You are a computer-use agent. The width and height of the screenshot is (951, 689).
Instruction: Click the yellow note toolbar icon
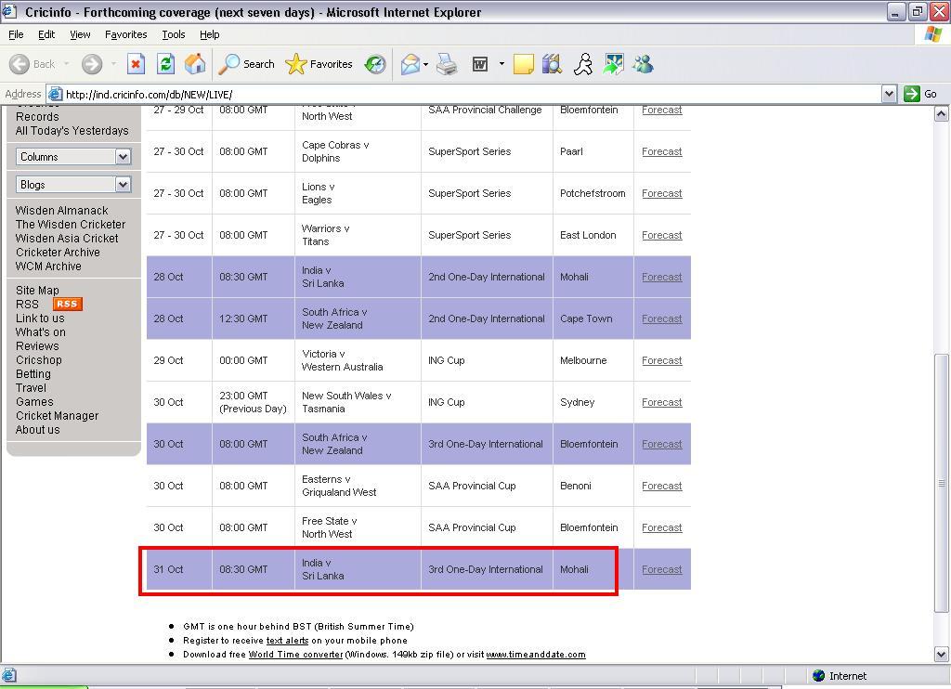tap(524, 64)
